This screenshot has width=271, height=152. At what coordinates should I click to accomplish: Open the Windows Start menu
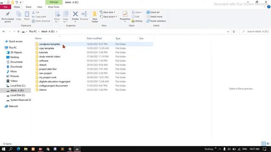3,149
